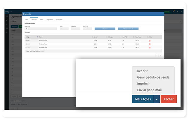
Task: Click the hamburger menu icon in top bar
Action: click(x=11, y=12)
